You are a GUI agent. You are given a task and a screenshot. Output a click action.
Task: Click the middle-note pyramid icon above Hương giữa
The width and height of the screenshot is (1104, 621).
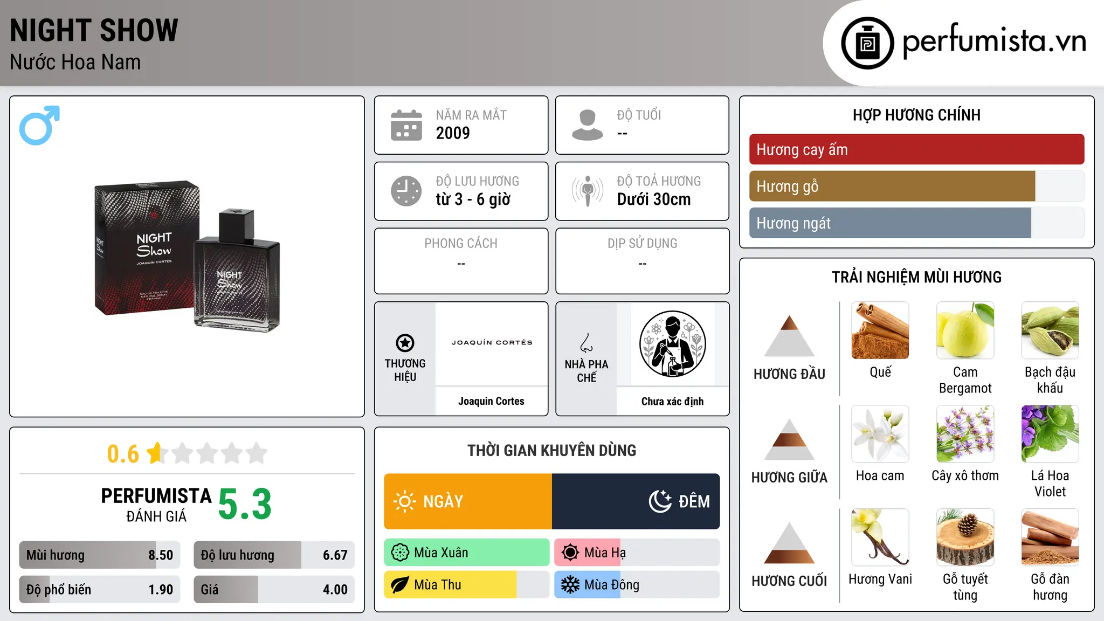pos(789,439)
